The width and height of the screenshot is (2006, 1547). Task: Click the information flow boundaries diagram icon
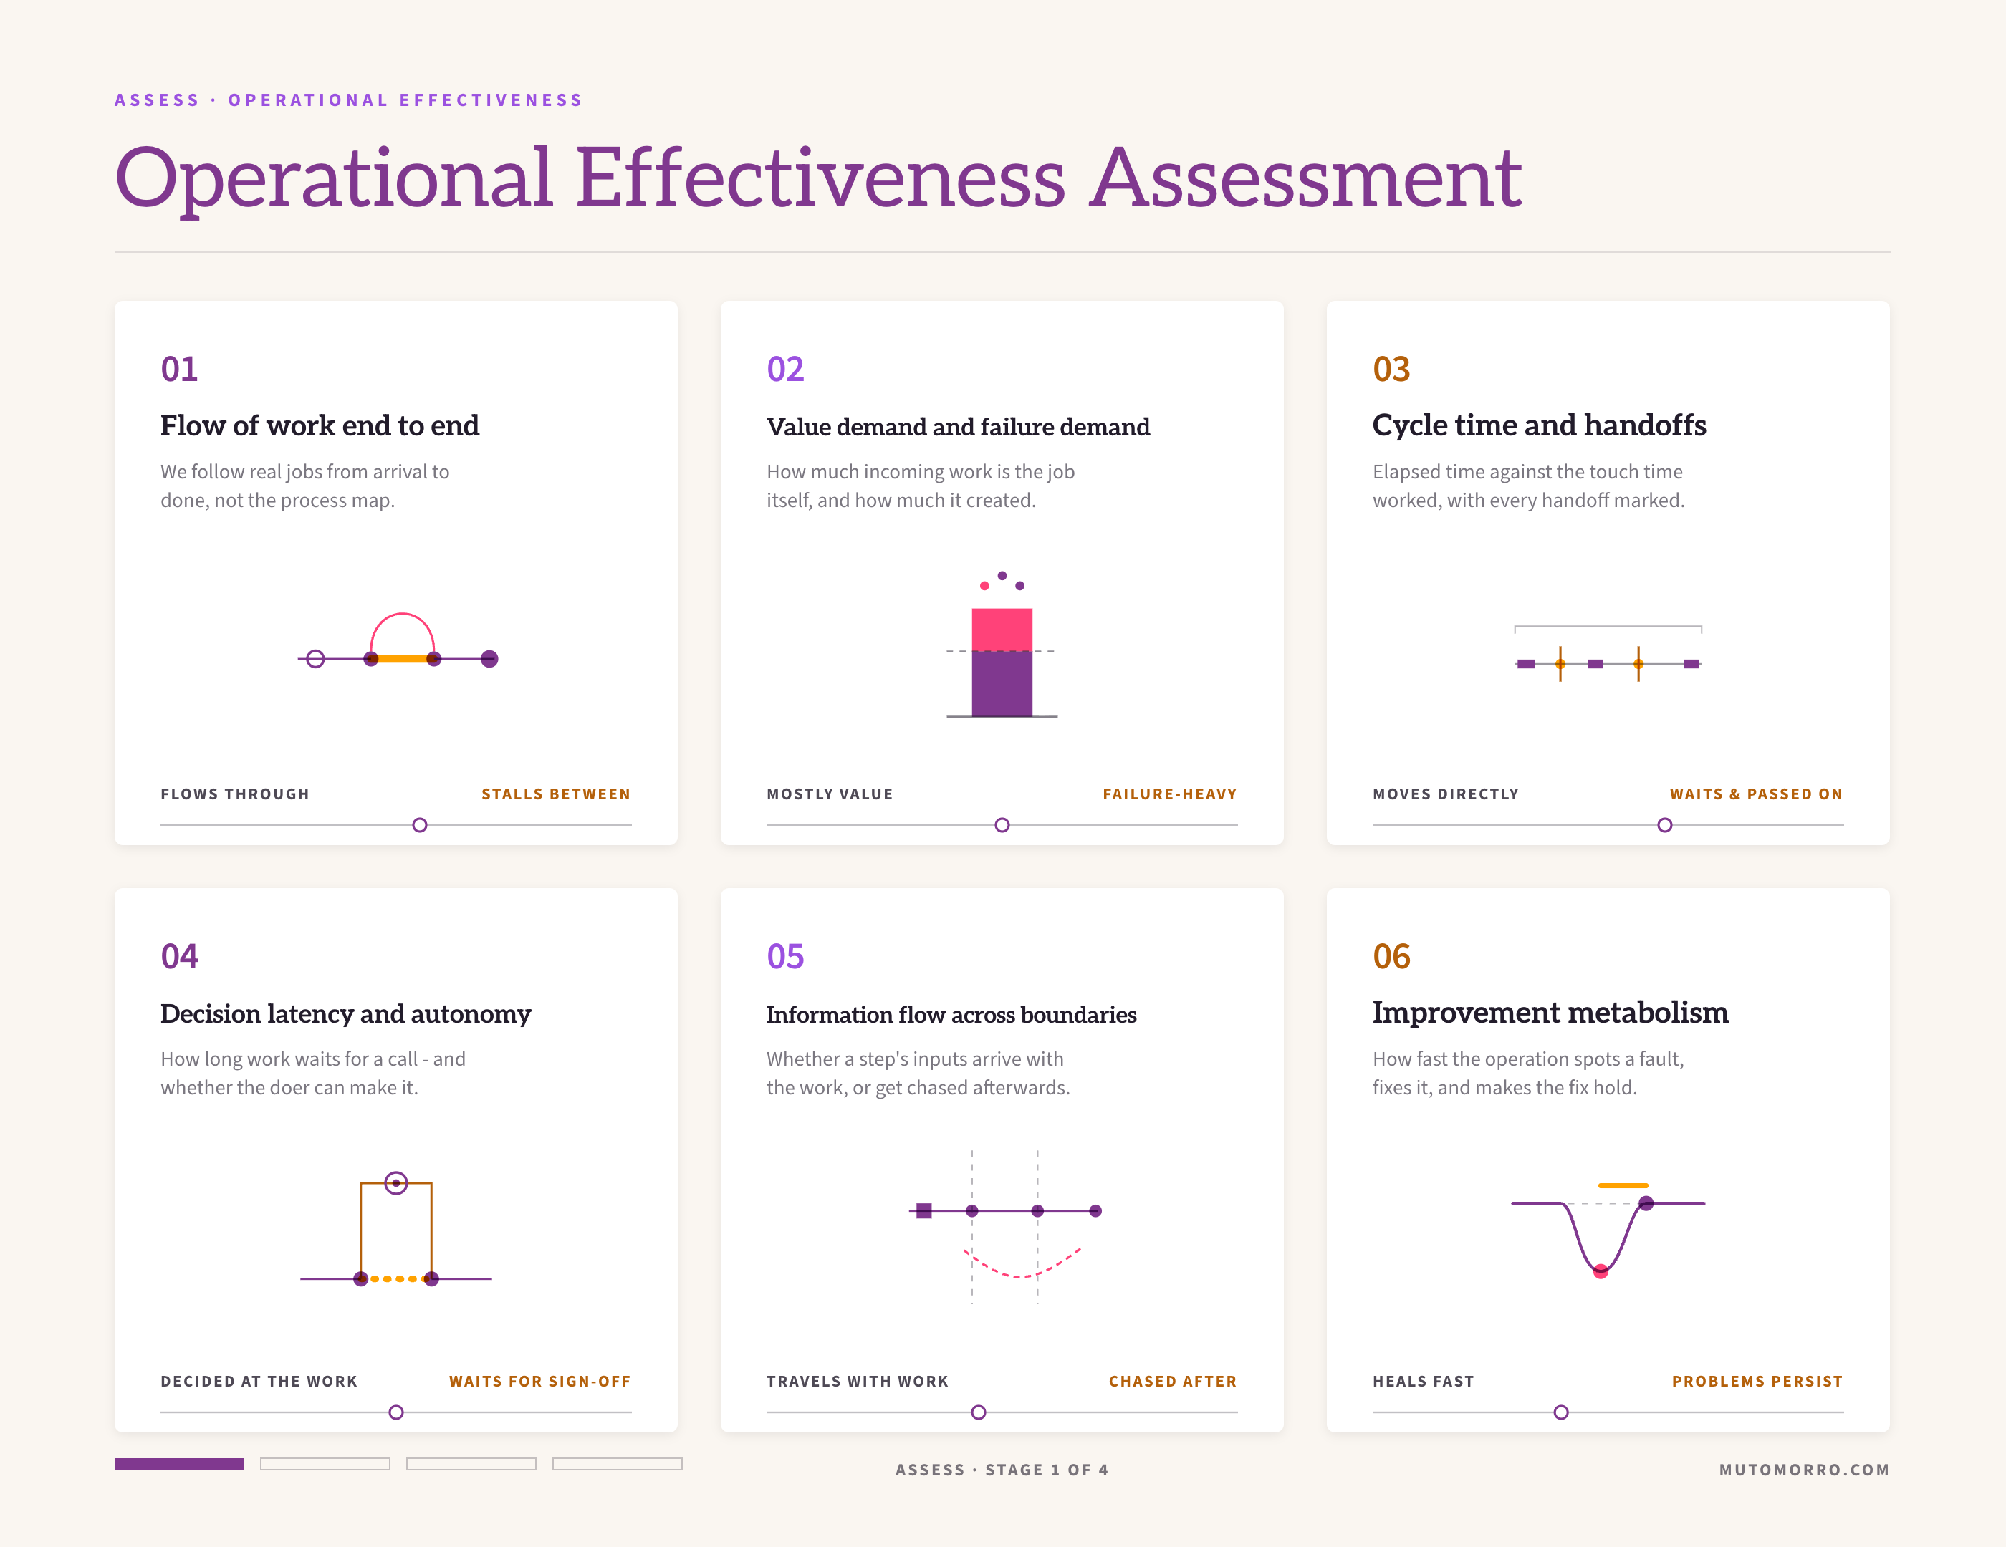click(1005, 1227)
